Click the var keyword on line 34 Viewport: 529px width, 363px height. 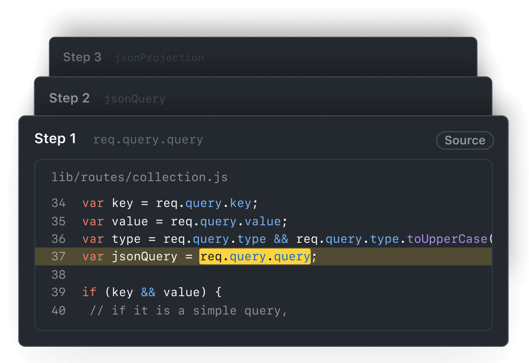point(93,203)
